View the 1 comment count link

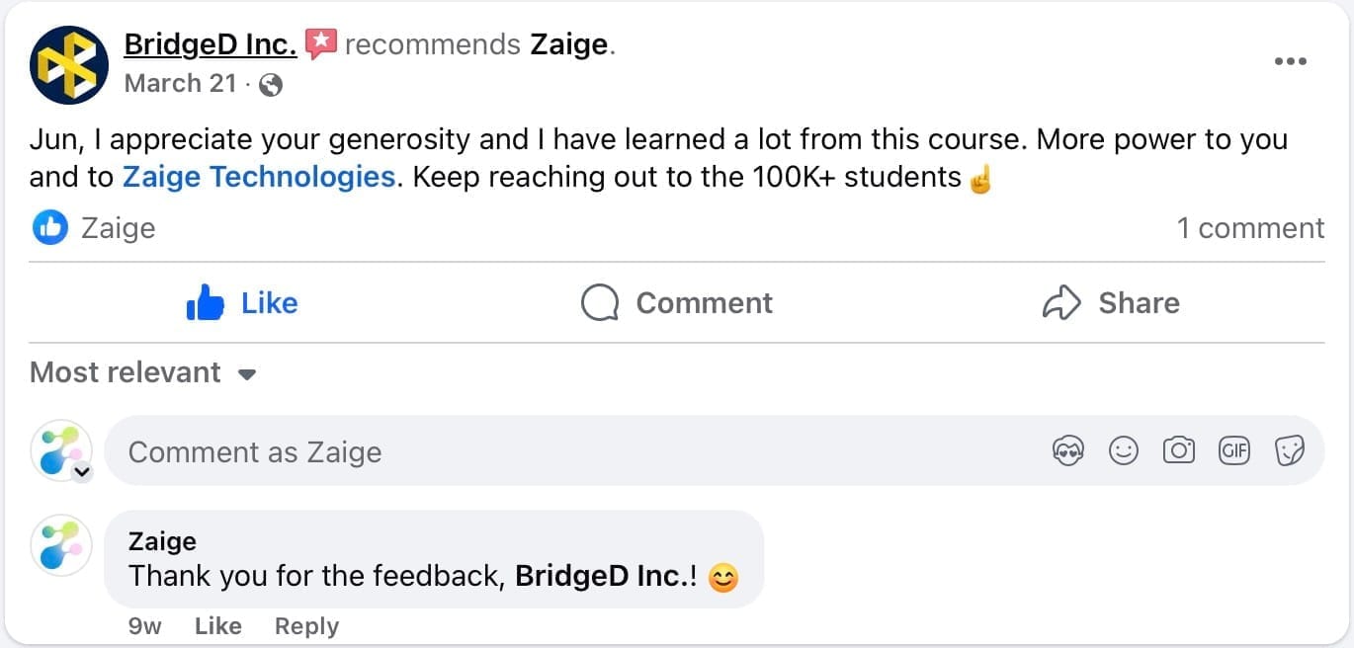click(1249, 228)
